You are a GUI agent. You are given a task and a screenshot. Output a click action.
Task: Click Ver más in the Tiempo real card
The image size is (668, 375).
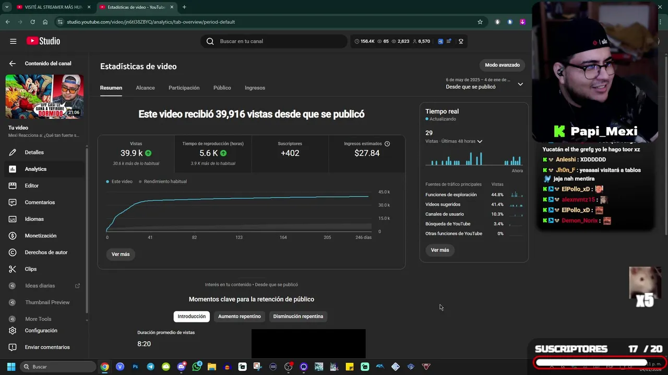pos(440,250)
